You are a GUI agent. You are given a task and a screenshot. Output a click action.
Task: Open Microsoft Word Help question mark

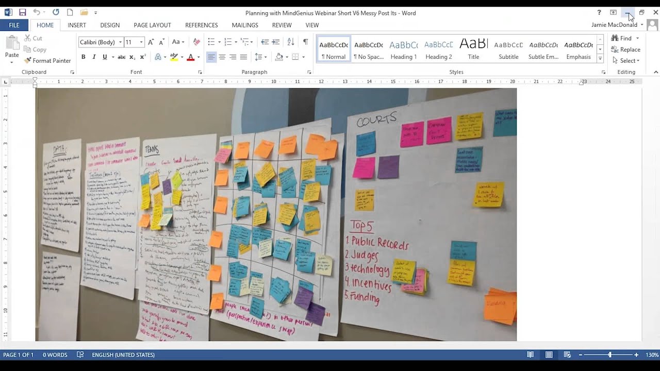[599, 12]
